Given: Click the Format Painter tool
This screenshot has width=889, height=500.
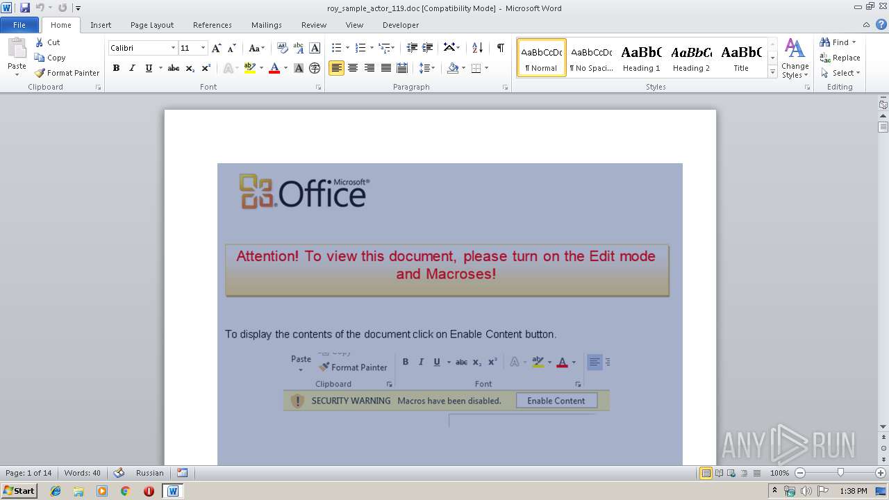Looking at the screenshot, I should [x=67, y=73].
